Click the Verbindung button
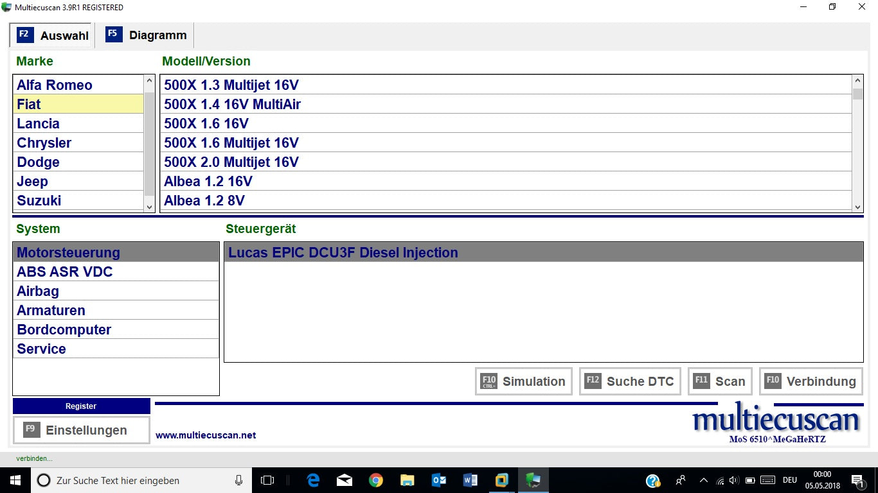 tap(811, 381)
